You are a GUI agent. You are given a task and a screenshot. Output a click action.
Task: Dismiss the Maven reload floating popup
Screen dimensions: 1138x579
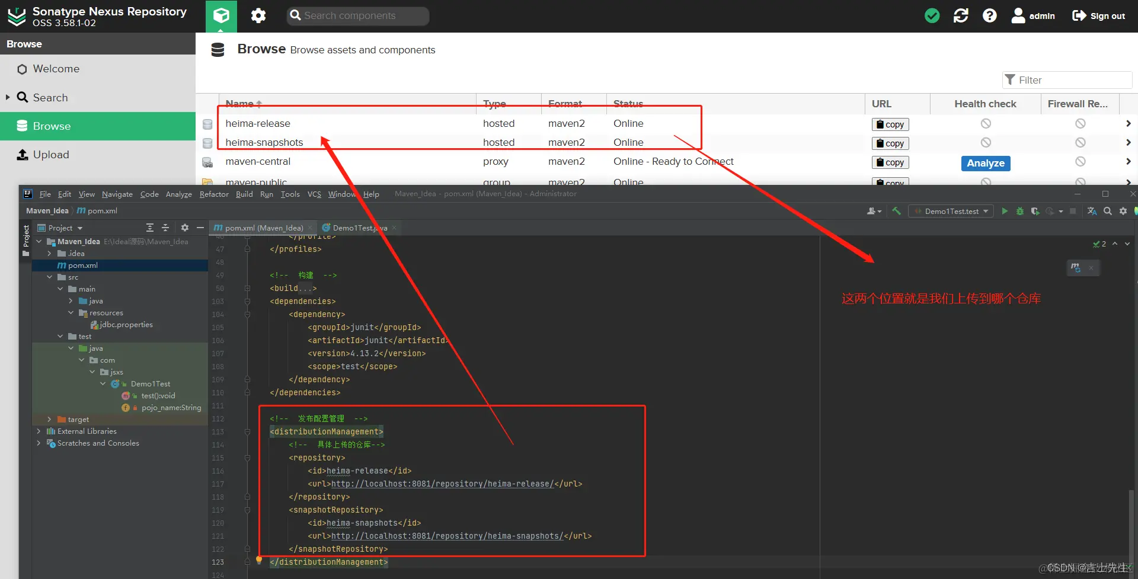[x=1091, y=268]
